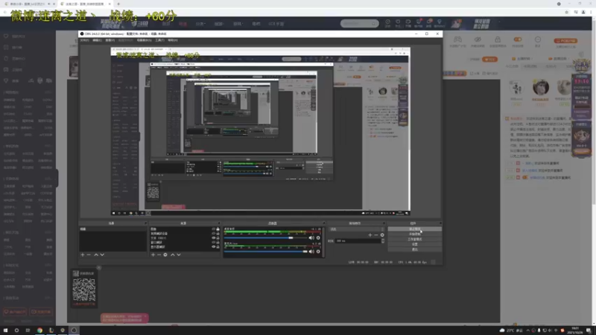Open OBS from the taskbar
Image resolution: width=596 pixels, height=335 pixels.
pos(74,331)
